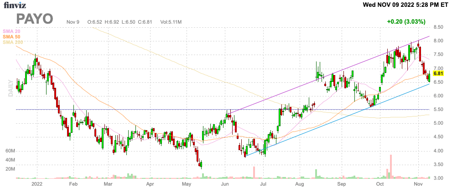Screen dimensions: 452x192
Task: Select the SMA 20 legend label
Action: point(11,31)
